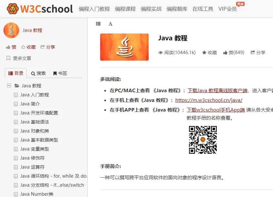Open the font size A icon
The height and width of the screenshot is (197, 273).
coord(110,24)
